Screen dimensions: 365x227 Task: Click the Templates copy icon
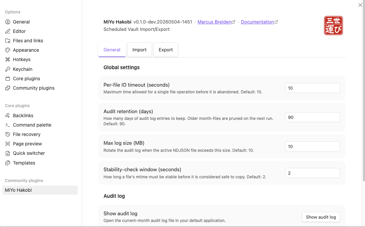tap(8, 163)
